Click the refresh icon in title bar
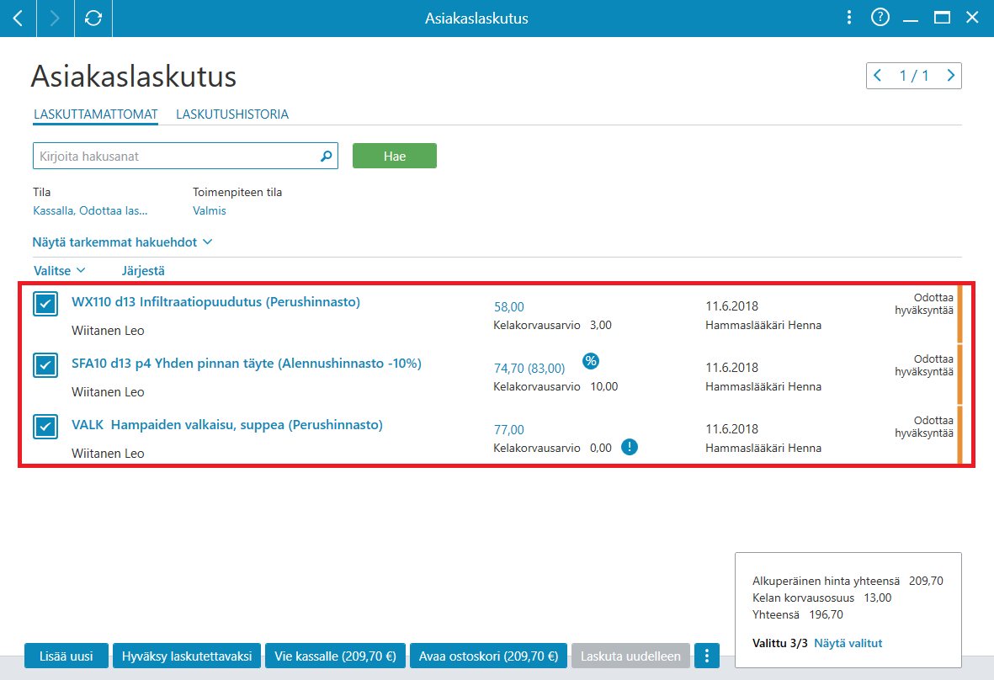Screen dimensions: 994x680 coord(93,19)
